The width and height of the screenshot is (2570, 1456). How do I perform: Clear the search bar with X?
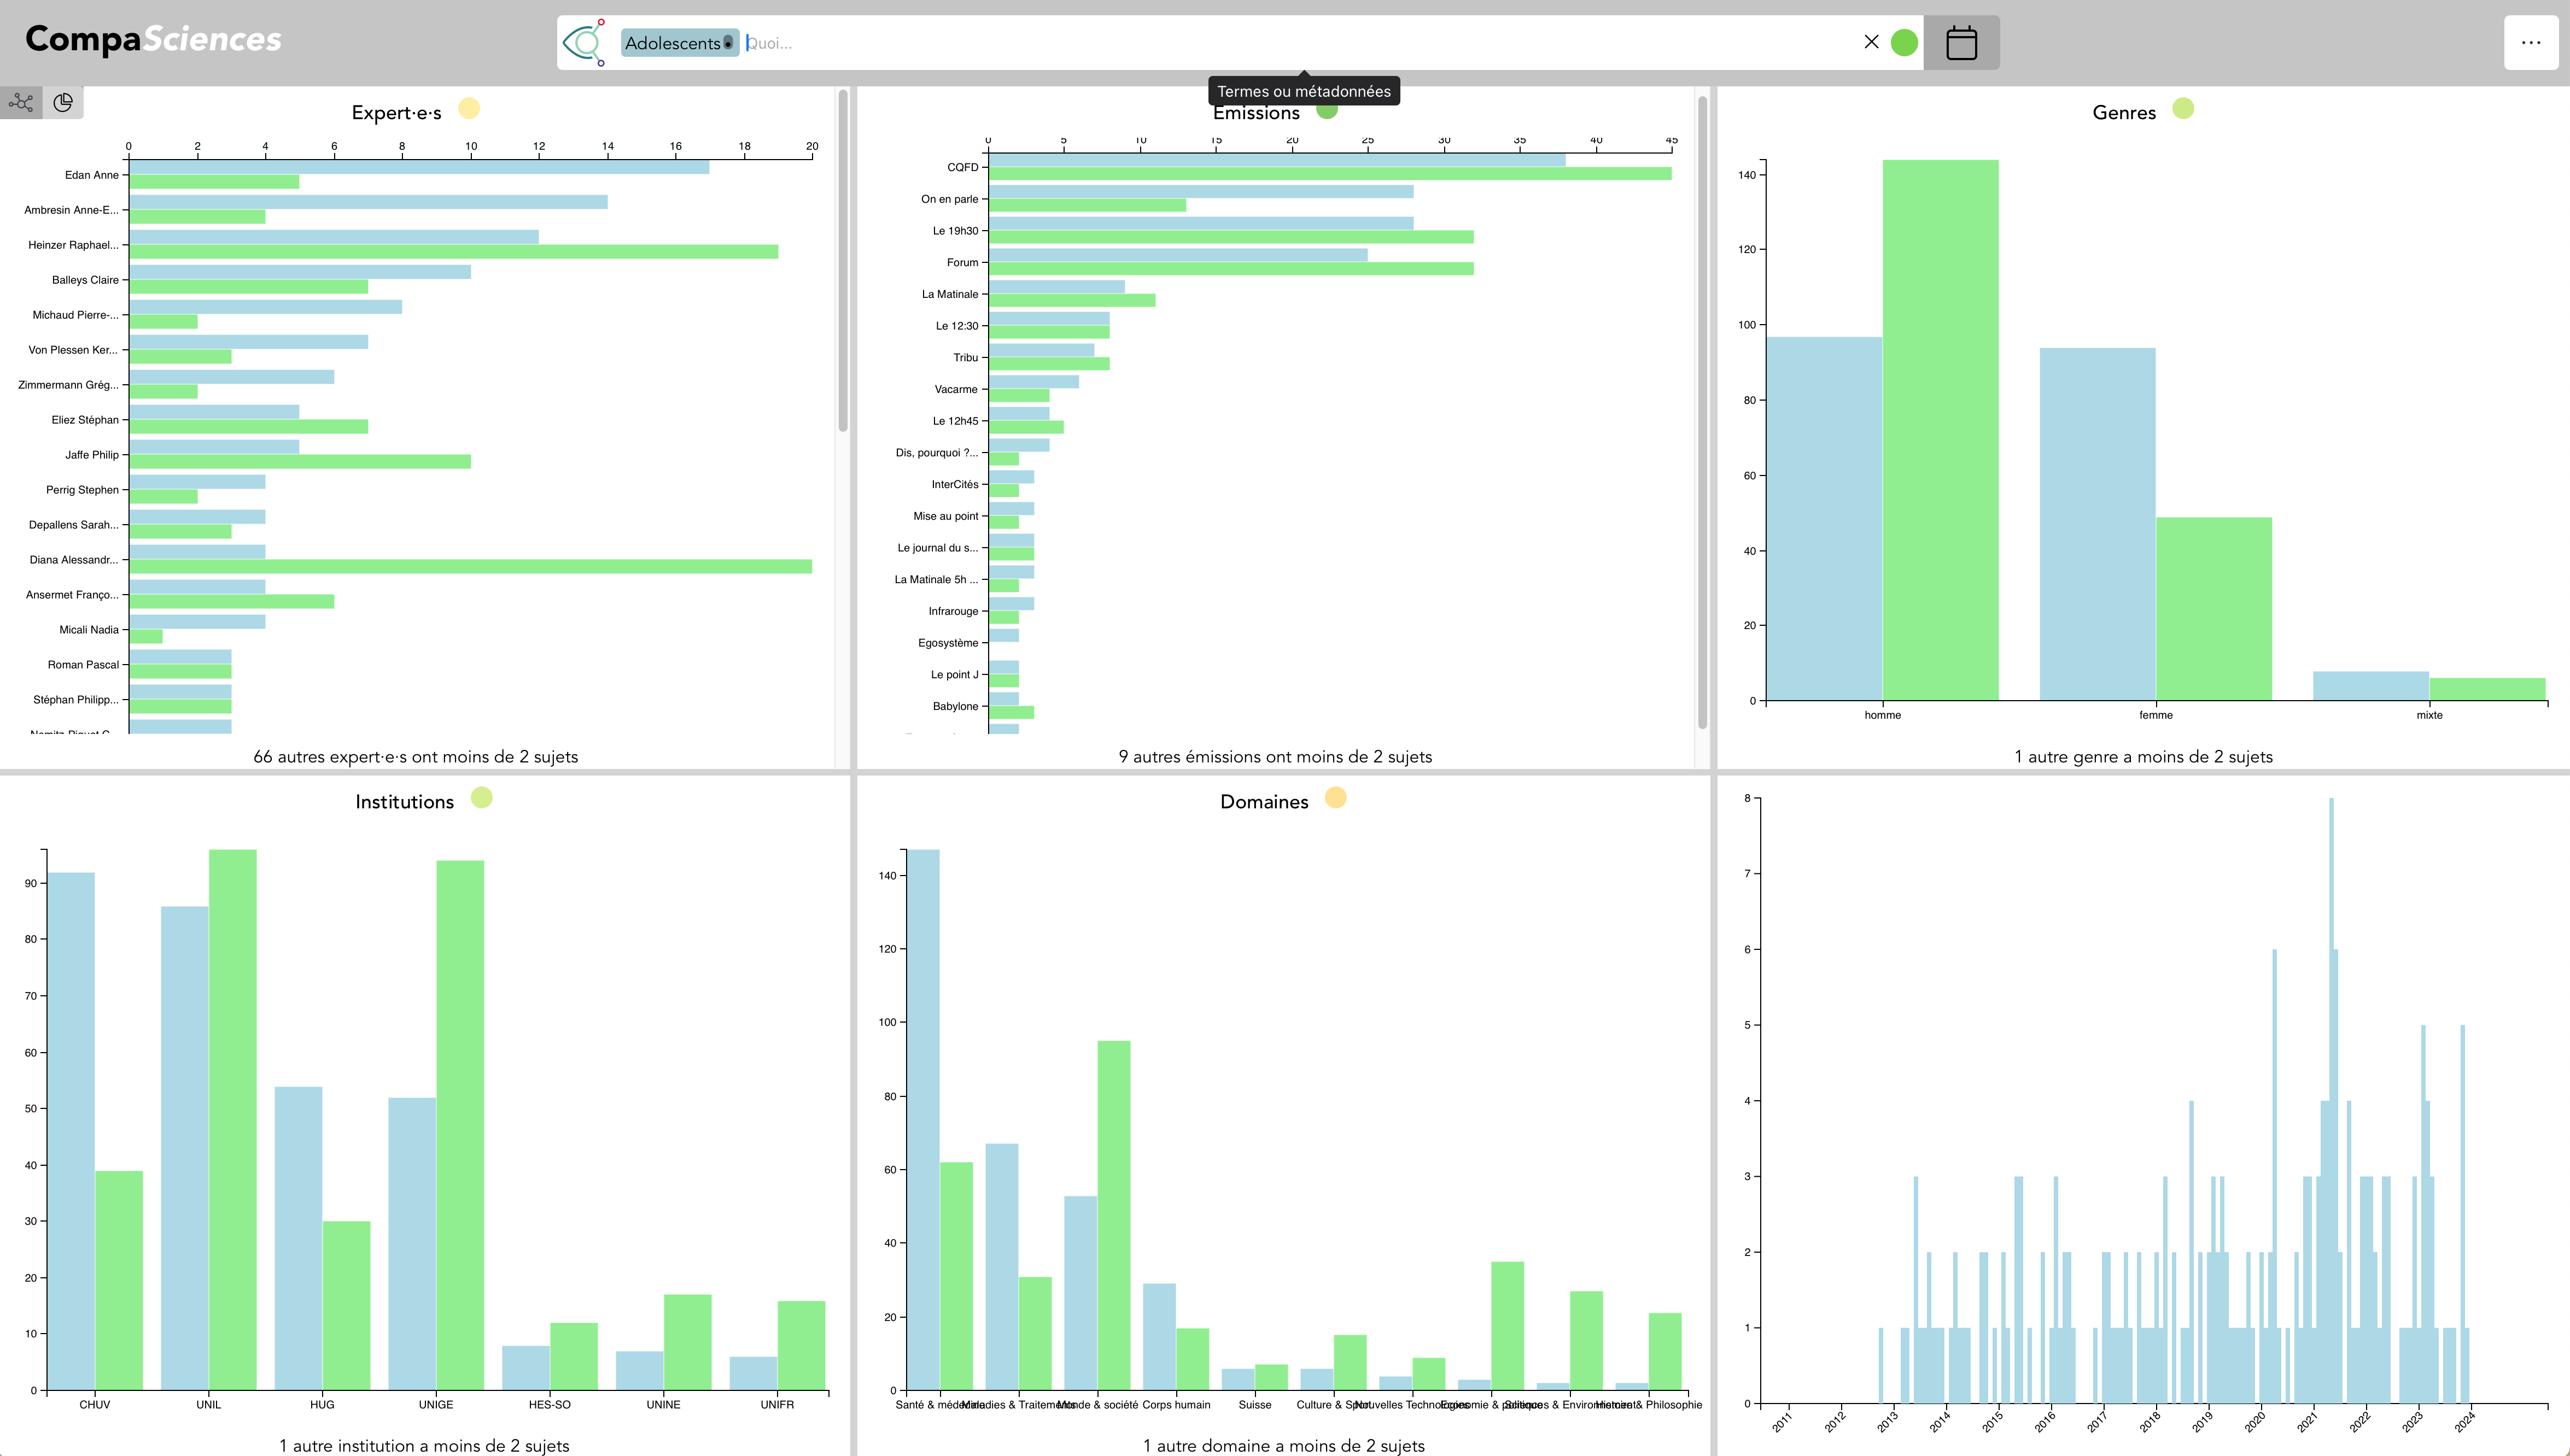tap(1871, 42)
